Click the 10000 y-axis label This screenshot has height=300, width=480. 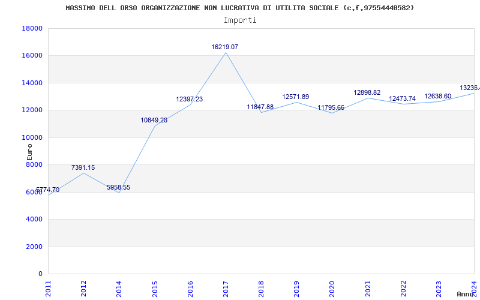click(32, 137)
